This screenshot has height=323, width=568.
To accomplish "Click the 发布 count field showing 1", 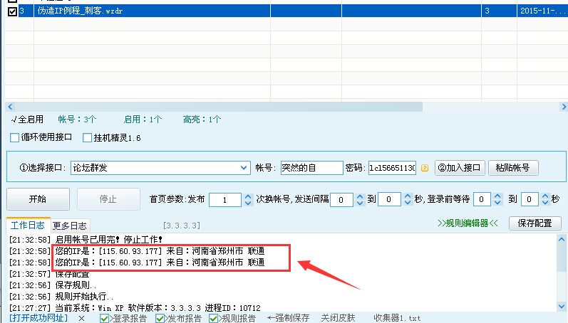I will [225, 200].
